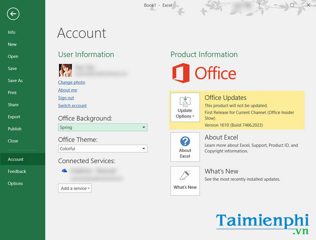Go back with the circled arrow icon

pyautogui.click(x=13, y=14)
